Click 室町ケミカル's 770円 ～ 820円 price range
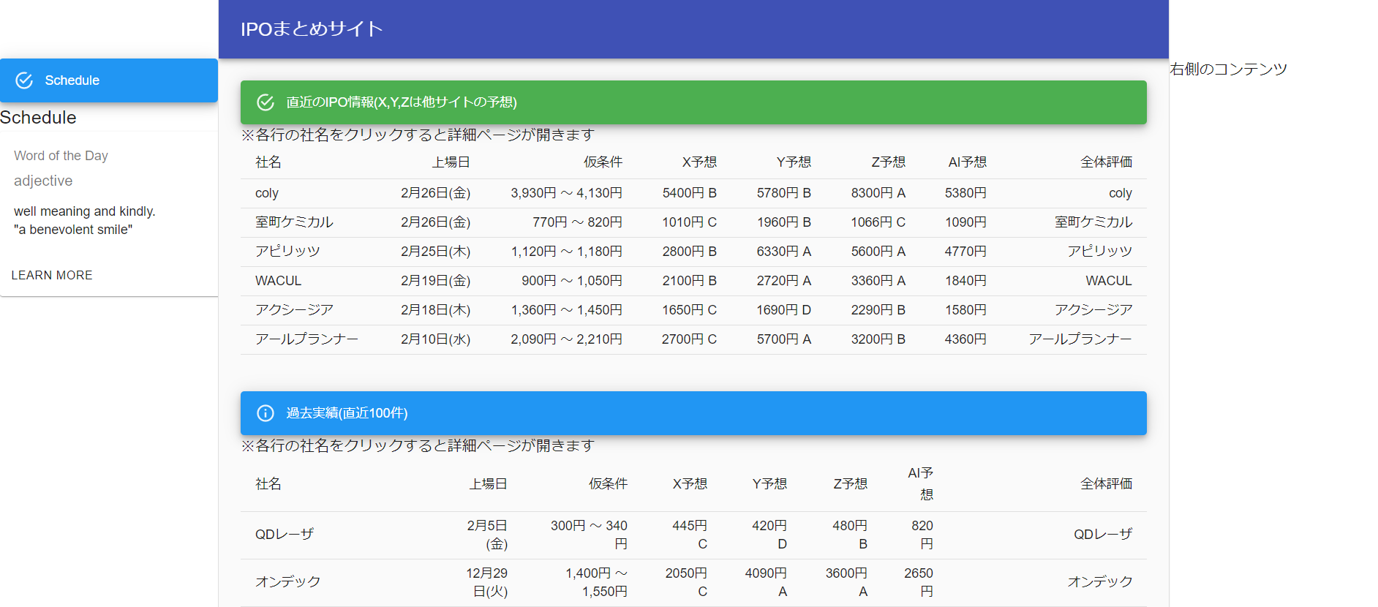 (x=578, y=222)
